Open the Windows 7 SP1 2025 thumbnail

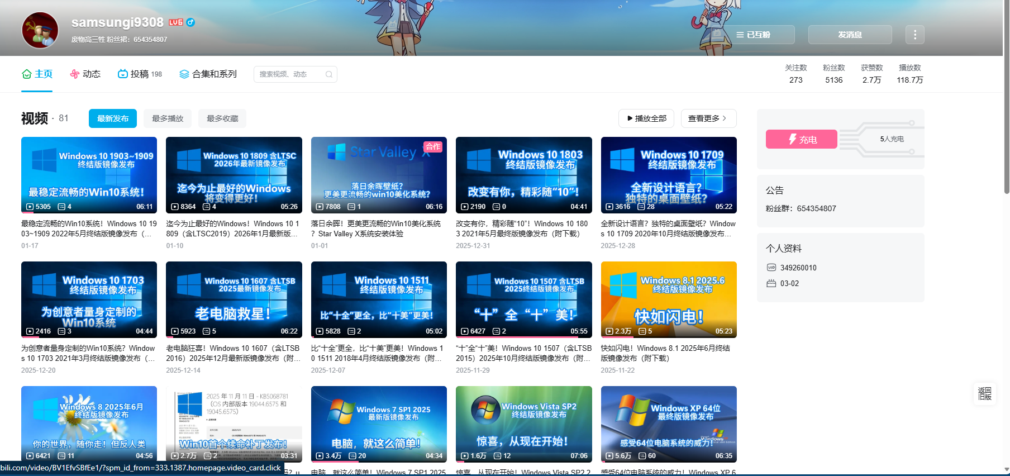[379, 424]
